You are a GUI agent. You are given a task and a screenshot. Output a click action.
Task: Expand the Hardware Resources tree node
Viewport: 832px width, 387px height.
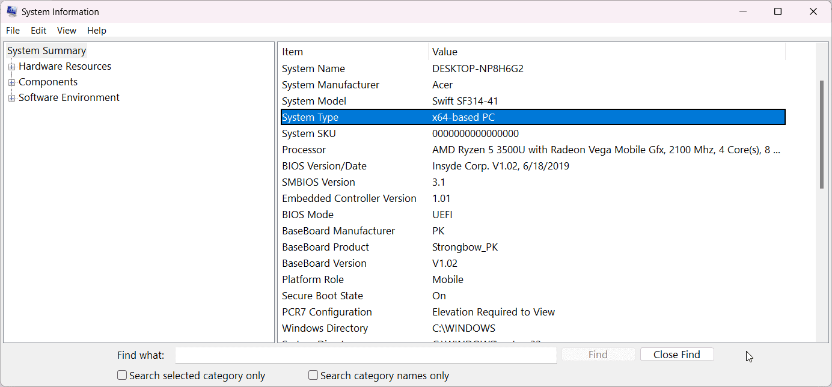pos(11,67)
